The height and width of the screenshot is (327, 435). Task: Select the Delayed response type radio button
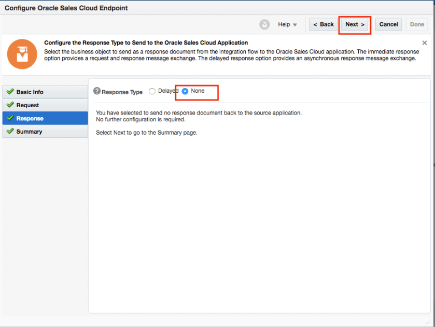152,91
